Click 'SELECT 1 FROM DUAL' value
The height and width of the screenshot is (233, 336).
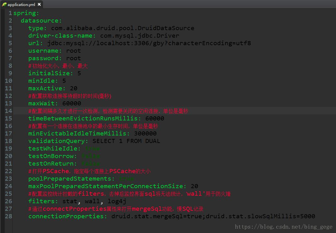(x=126, y=141)
